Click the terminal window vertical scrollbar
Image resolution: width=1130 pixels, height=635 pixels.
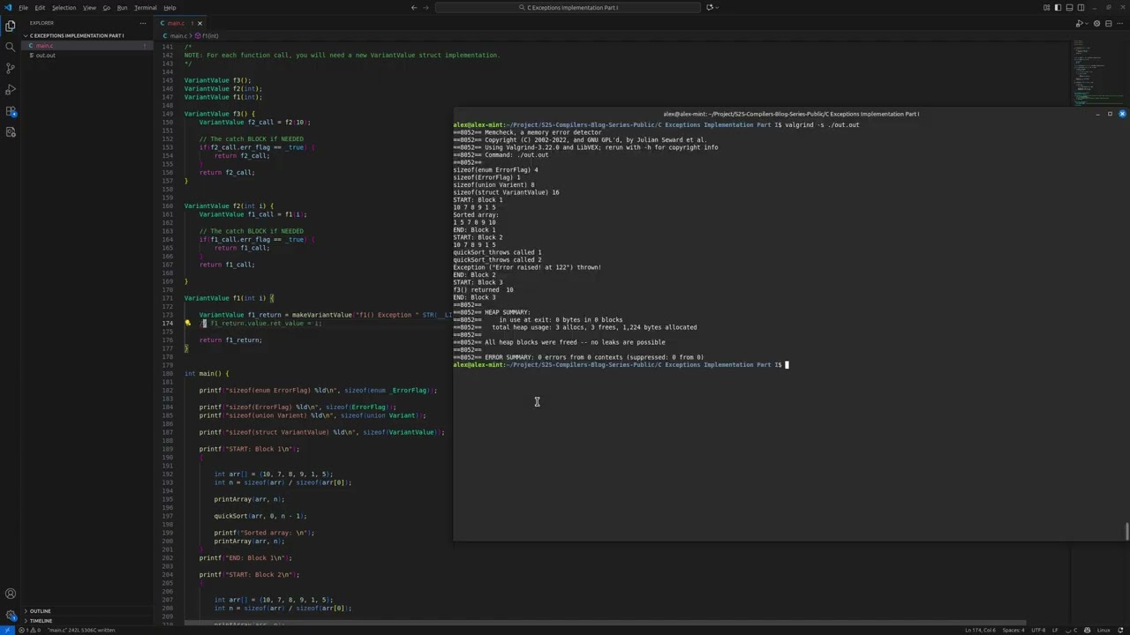point(1126,532)
